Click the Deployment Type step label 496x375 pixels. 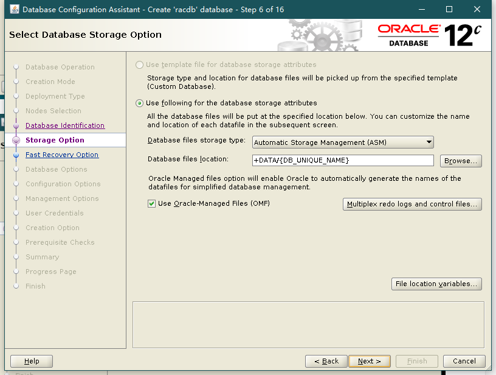55,96
